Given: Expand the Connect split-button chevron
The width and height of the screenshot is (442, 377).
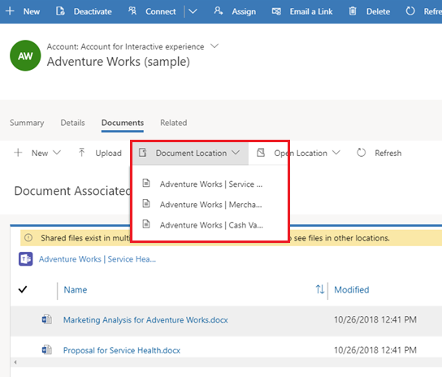Looking at the screenshot, I should point(193,11).
